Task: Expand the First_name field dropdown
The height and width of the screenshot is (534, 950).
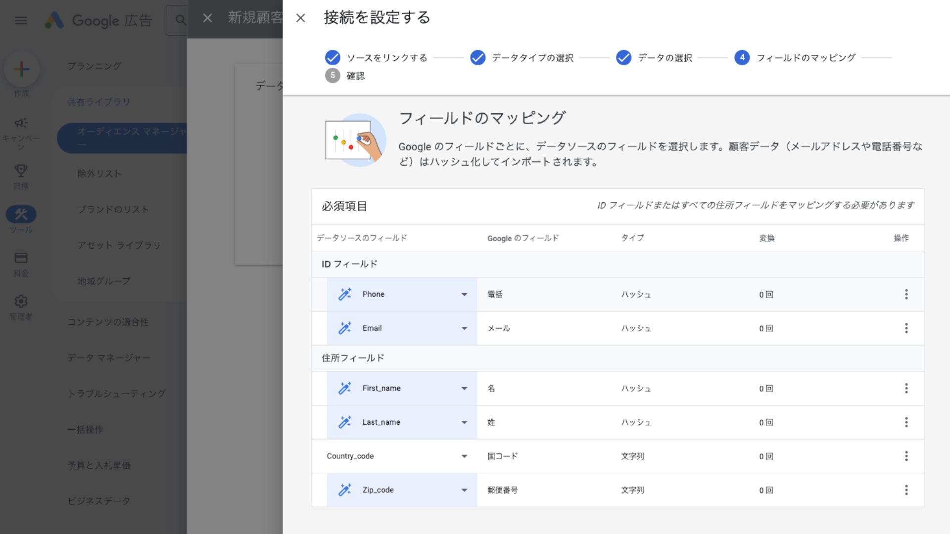Action: pyautogui.click(x=464, y=388)
